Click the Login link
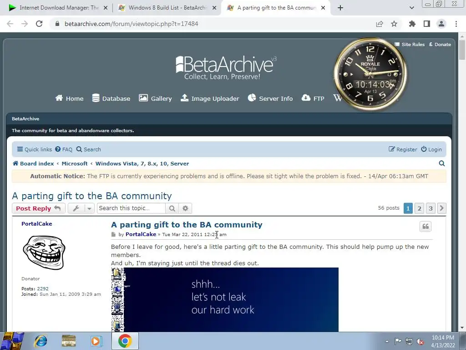The height and width of the screenshot is (350, 466). pos(431,149)
